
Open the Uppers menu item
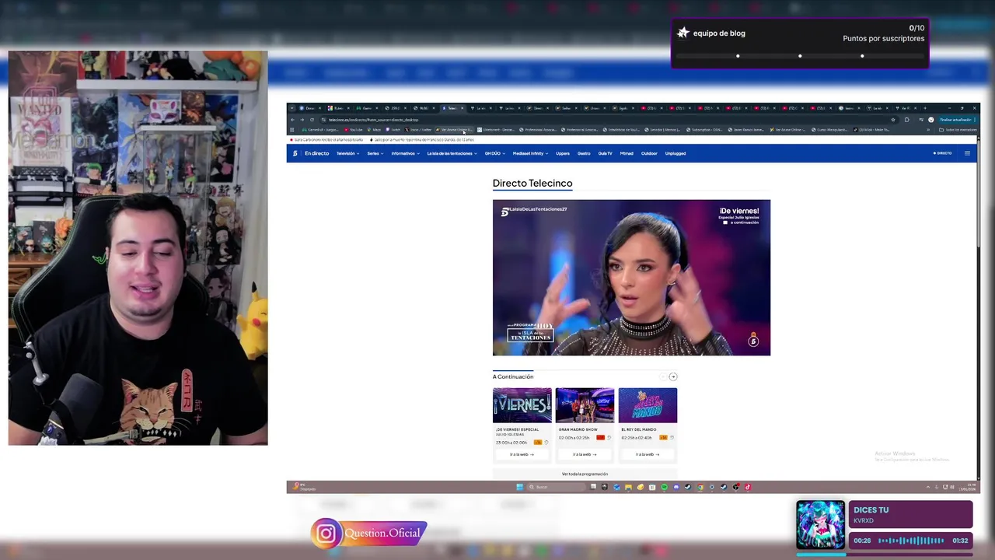[x=563, y=153]
